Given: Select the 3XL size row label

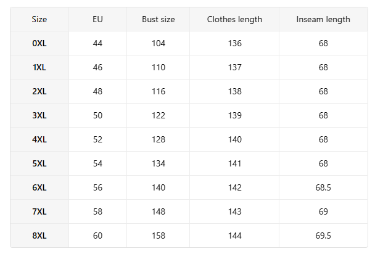Looking at the screenshot, I should click(39, 115).
